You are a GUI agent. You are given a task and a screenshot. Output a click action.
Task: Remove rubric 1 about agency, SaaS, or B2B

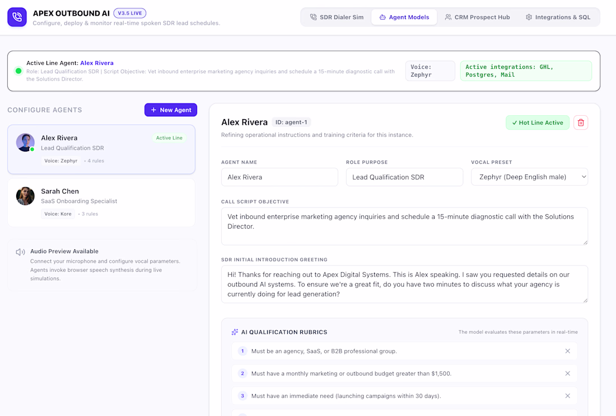pyautogui.click(x=568, y=351)
